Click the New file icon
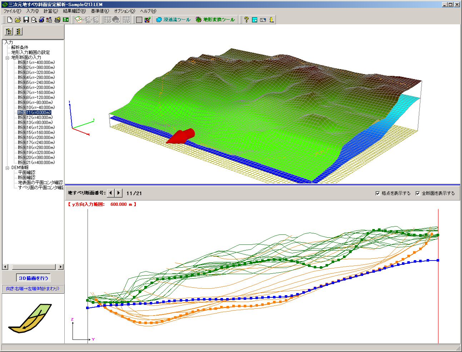Viewport: 462px width, 352px height. (x=10, y=20)
